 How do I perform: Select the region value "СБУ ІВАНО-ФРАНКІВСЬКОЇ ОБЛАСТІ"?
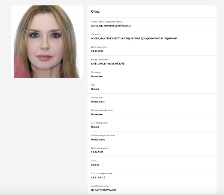(112, 26)
